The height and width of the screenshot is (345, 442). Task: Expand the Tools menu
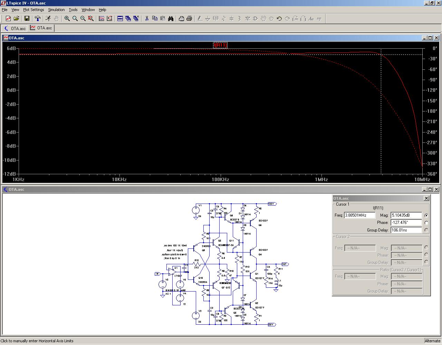tap(73, 10)
